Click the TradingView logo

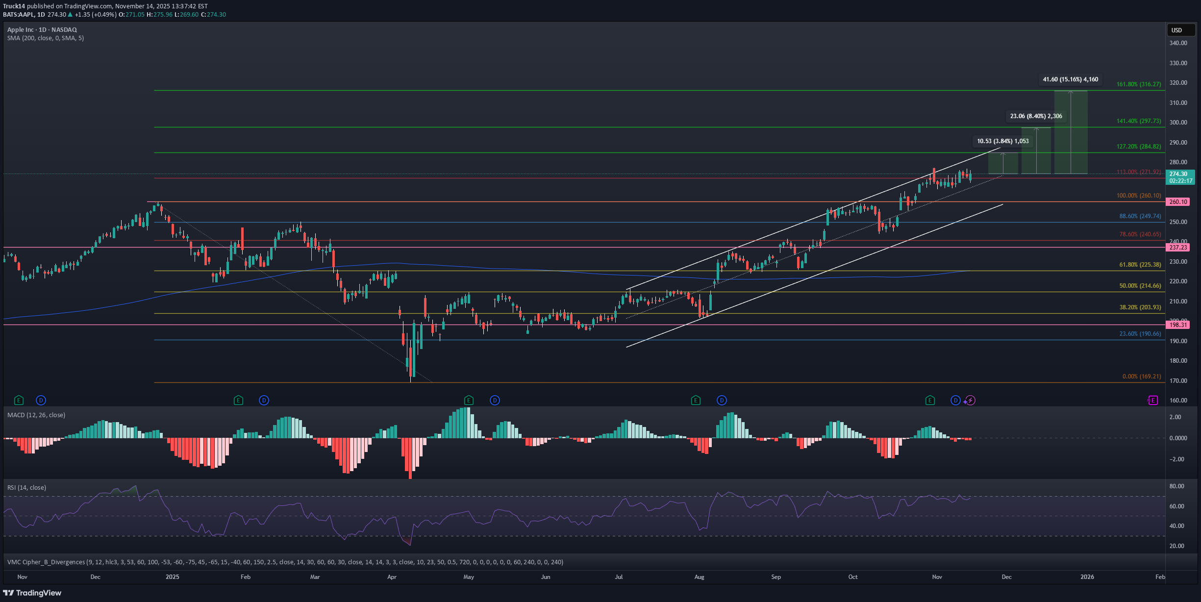[32, 593]
